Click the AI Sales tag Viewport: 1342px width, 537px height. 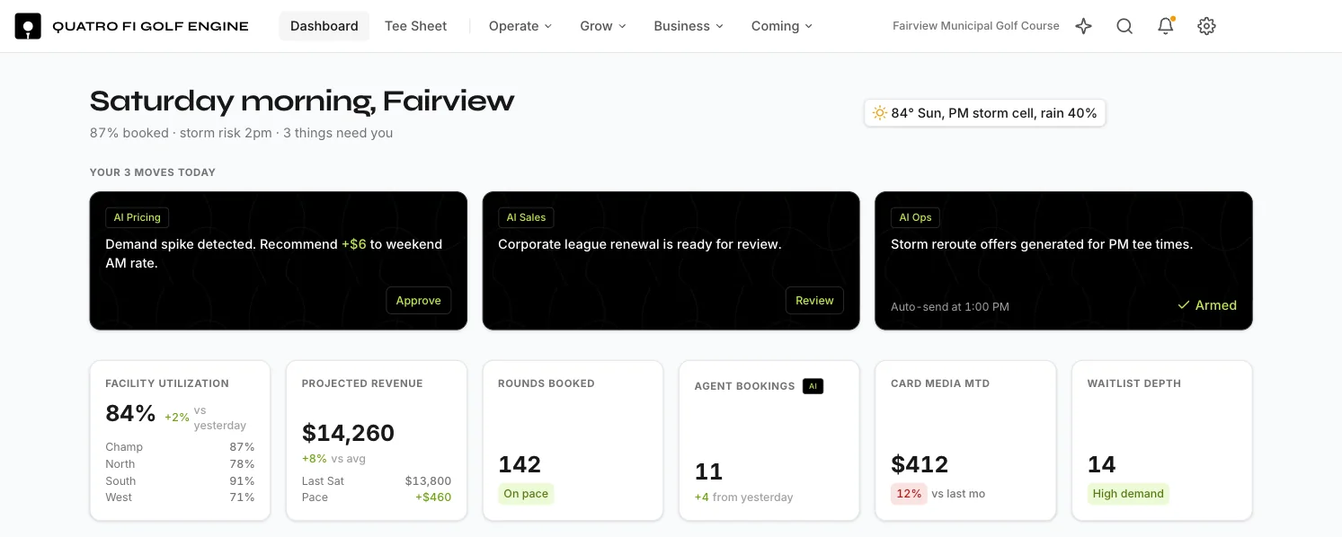coord(526,217)
